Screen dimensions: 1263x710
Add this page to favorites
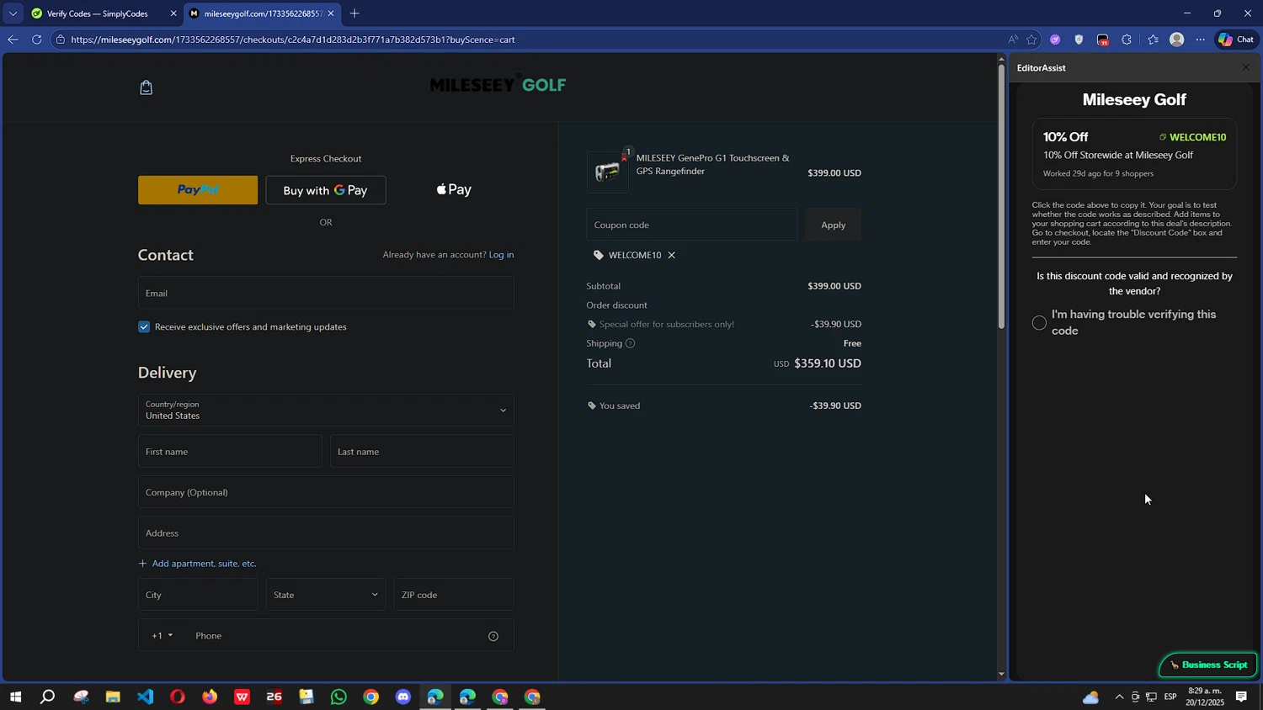1031,40
